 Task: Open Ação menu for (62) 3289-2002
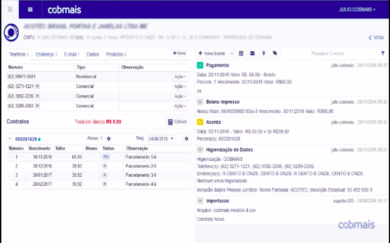(180, 106)
